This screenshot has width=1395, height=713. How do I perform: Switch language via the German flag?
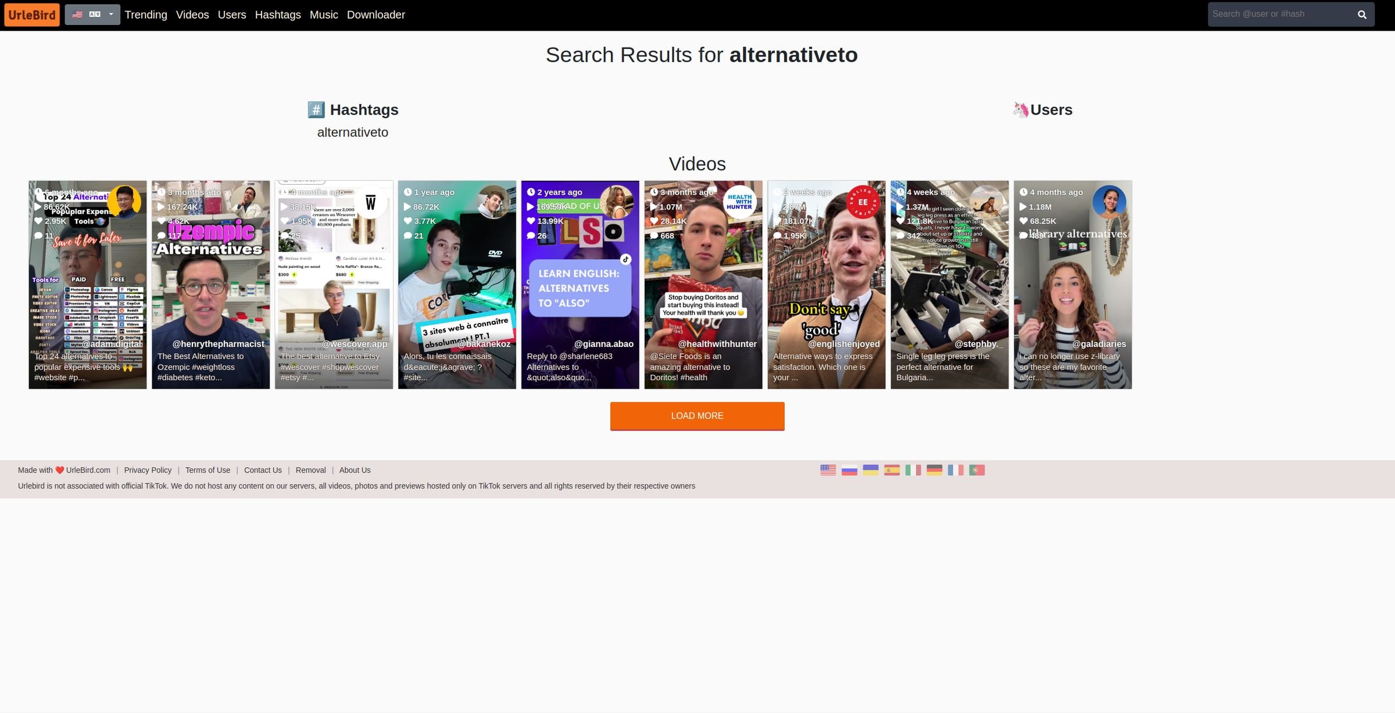pos(934,470)
